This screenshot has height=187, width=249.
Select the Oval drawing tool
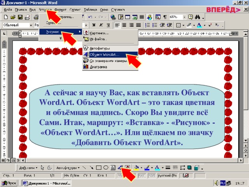(106, 168)
